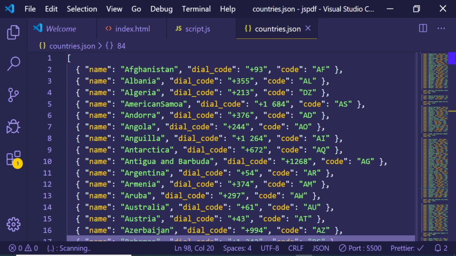Change the CRLF line ending setting
The image size is (456, 256).
(296, 248)
